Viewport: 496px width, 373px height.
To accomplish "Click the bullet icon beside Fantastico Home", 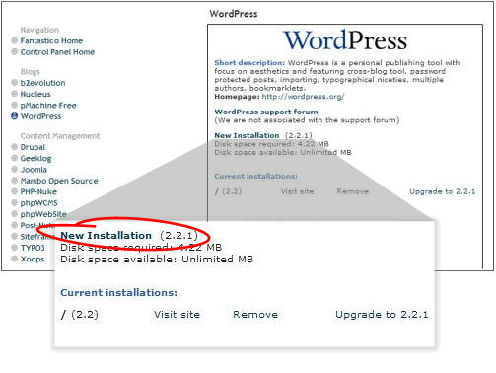I will 14,40.
